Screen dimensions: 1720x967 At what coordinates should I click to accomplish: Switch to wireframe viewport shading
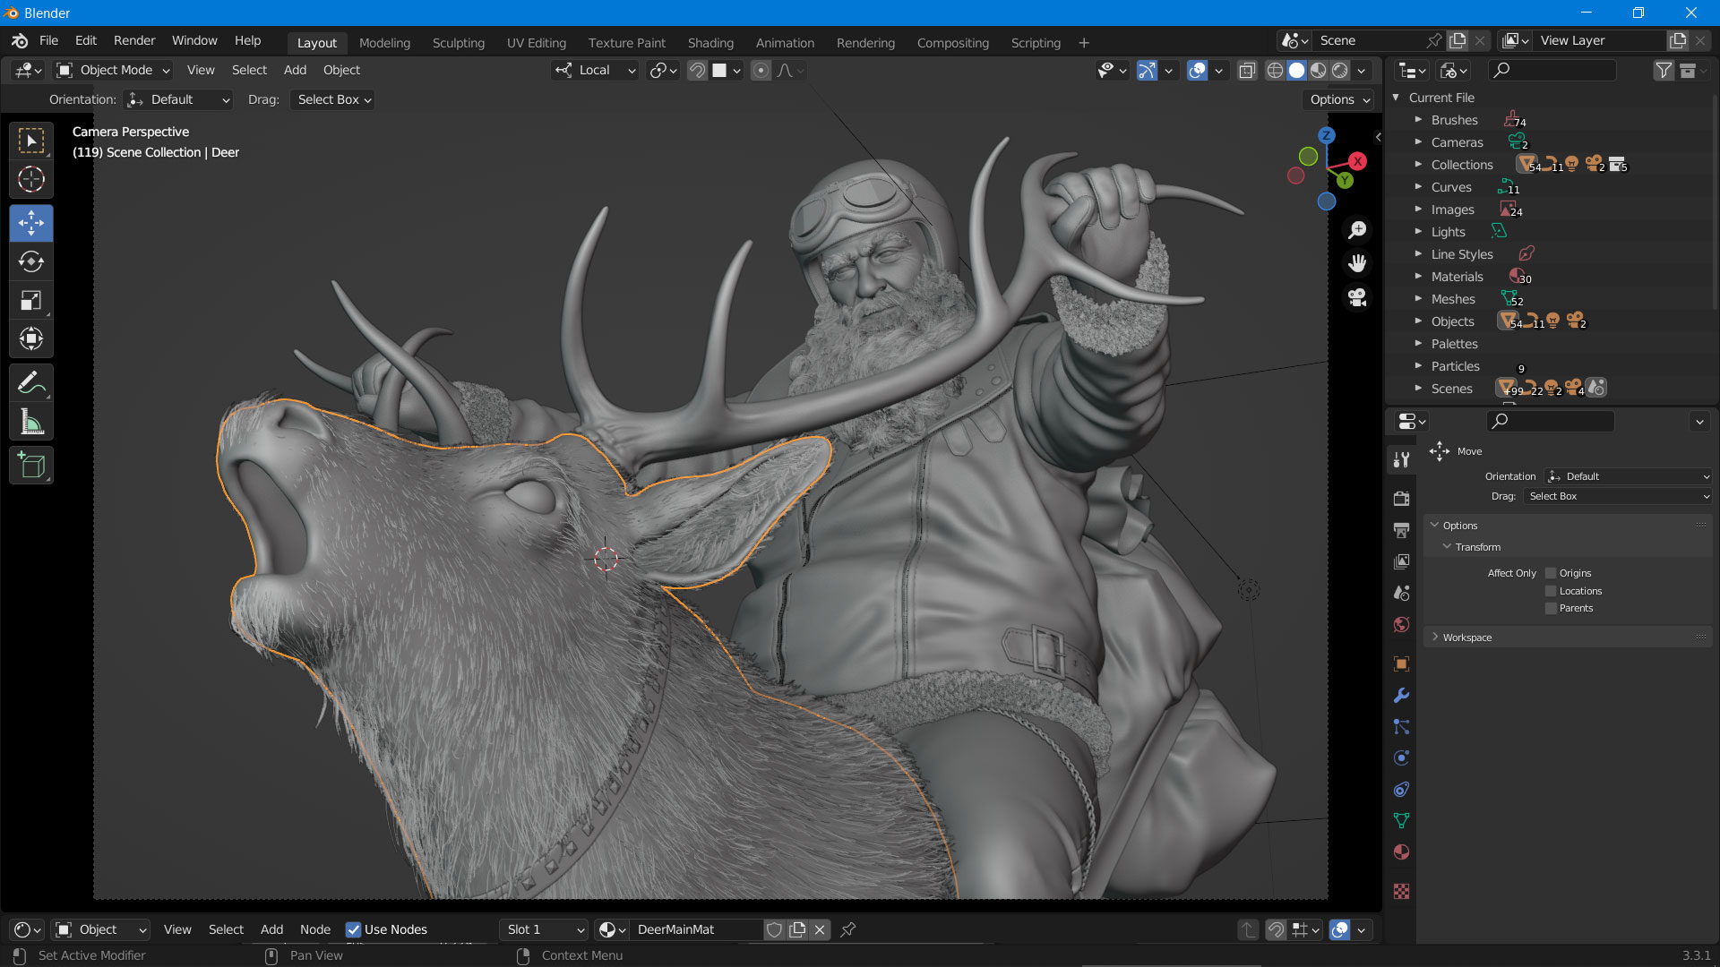[x=1275, y=71]
